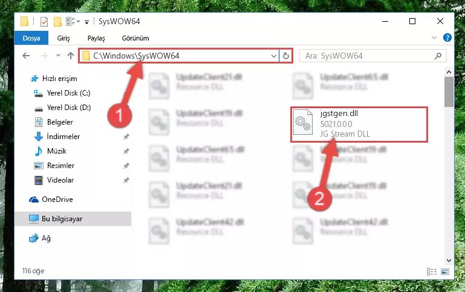The width and height of the screenshot is (465, 292).
Task: Expand the ribbon with the chevron
Action: [434, 37]
